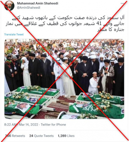
Task: Open the Twitter for iPhone source label
Action: (x=53, y=125)
